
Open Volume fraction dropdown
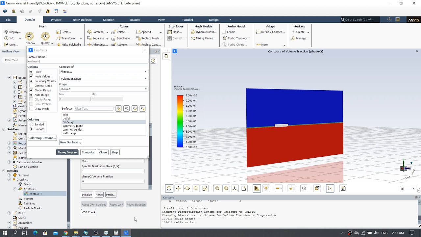click(103, 78)
